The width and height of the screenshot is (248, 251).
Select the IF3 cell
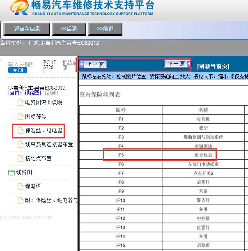[x=120, y=137]
